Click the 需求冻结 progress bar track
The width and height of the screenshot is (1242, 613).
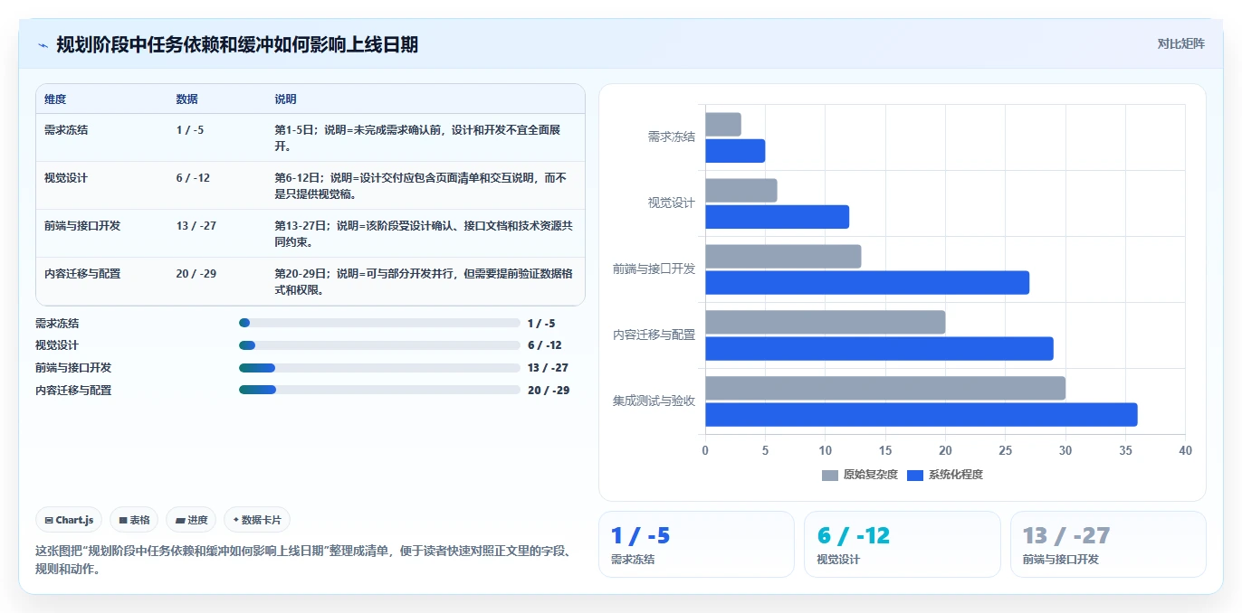379,323
